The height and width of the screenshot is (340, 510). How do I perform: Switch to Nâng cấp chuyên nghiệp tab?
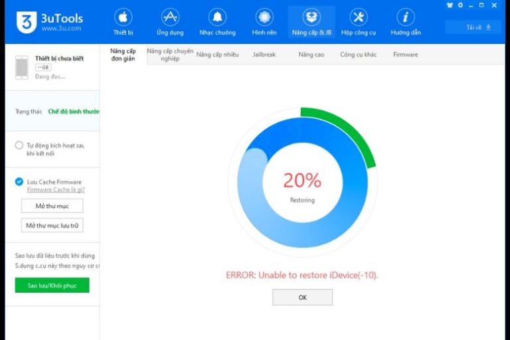[170, 54]
